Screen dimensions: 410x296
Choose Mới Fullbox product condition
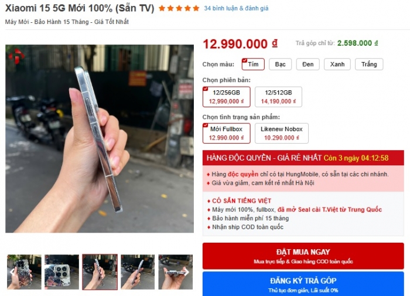[227, 133]
